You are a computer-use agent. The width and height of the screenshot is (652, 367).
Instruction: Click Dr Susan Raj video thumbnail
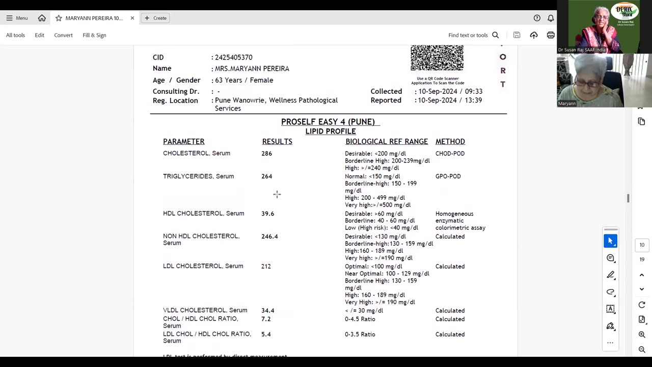pyautogui.click(x=604, y=27)
